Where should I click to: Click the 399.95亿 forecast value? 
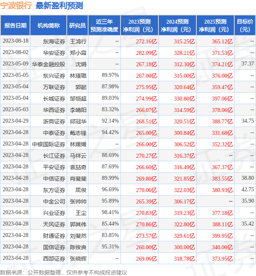(x=222, y=236)
